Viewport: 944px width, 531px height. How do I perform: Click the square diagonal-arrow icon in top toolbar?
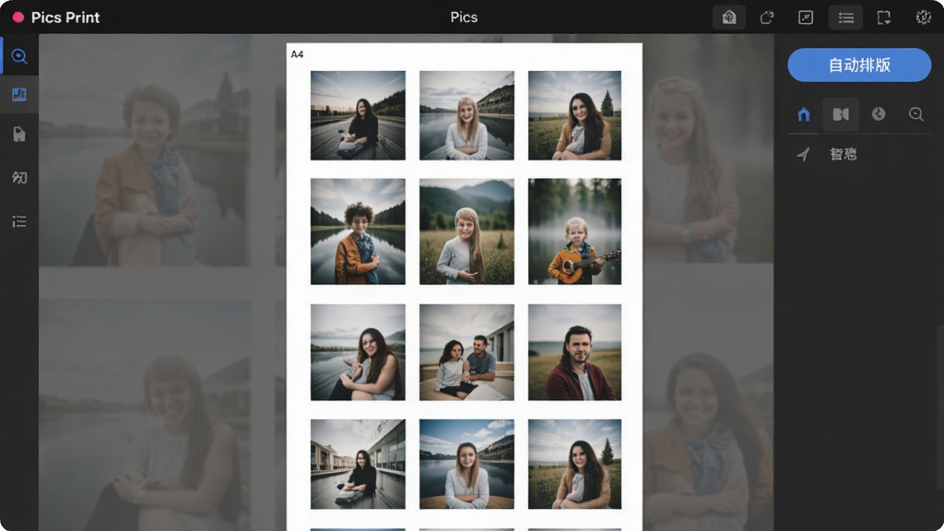806,18
